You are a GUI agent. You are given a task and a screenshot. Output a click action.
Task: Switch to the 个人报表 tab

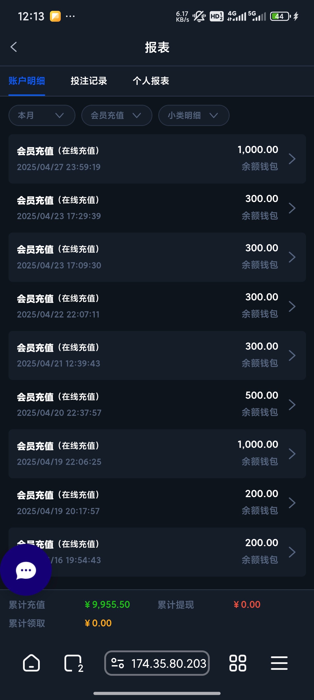(151, 81)
